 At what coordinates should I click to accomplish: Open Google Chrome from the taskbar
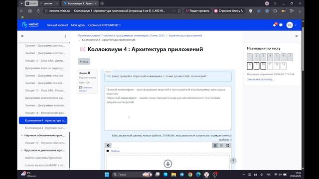pos(190,175)
